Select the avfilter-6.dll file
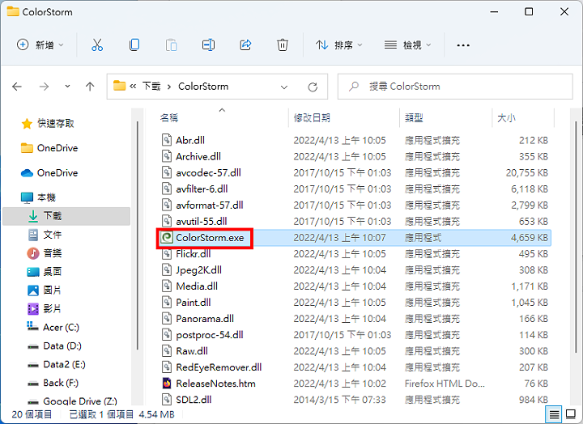This screenshot has width=583, height=424. 202,189
